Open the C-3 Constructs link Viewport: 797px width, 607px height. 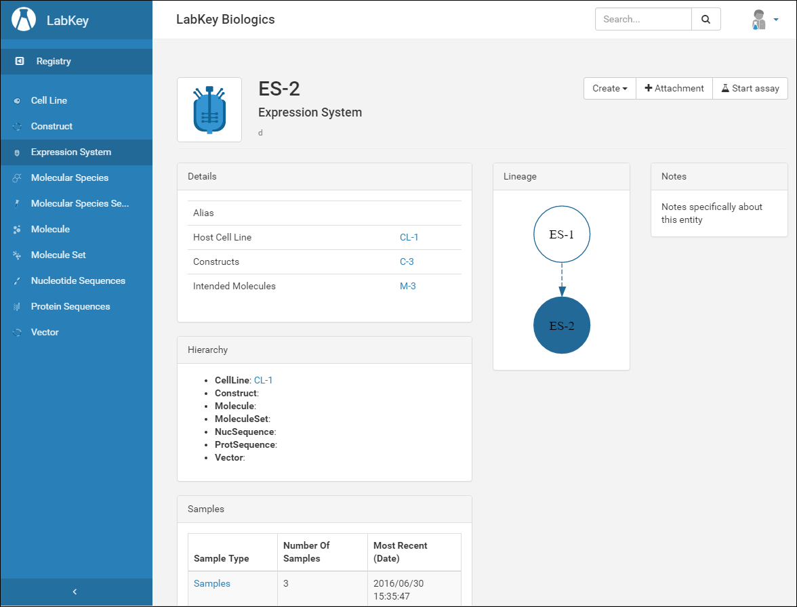[x=407, y=261]
